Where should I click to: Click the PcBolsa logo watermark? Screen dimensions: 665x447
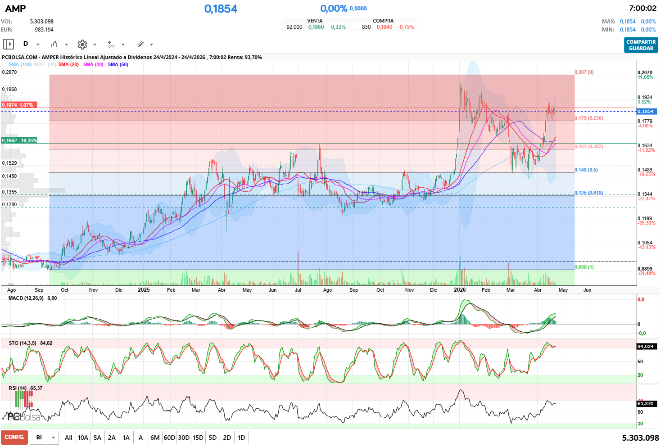(x=24, y=416)
